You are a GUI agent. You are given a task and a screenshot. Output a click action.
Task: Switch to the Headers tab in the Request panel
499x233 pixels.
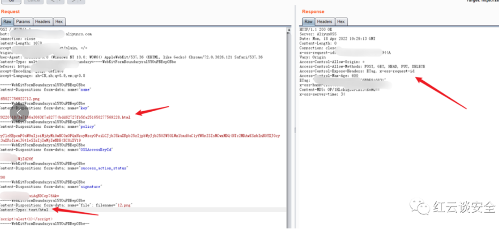43,21
